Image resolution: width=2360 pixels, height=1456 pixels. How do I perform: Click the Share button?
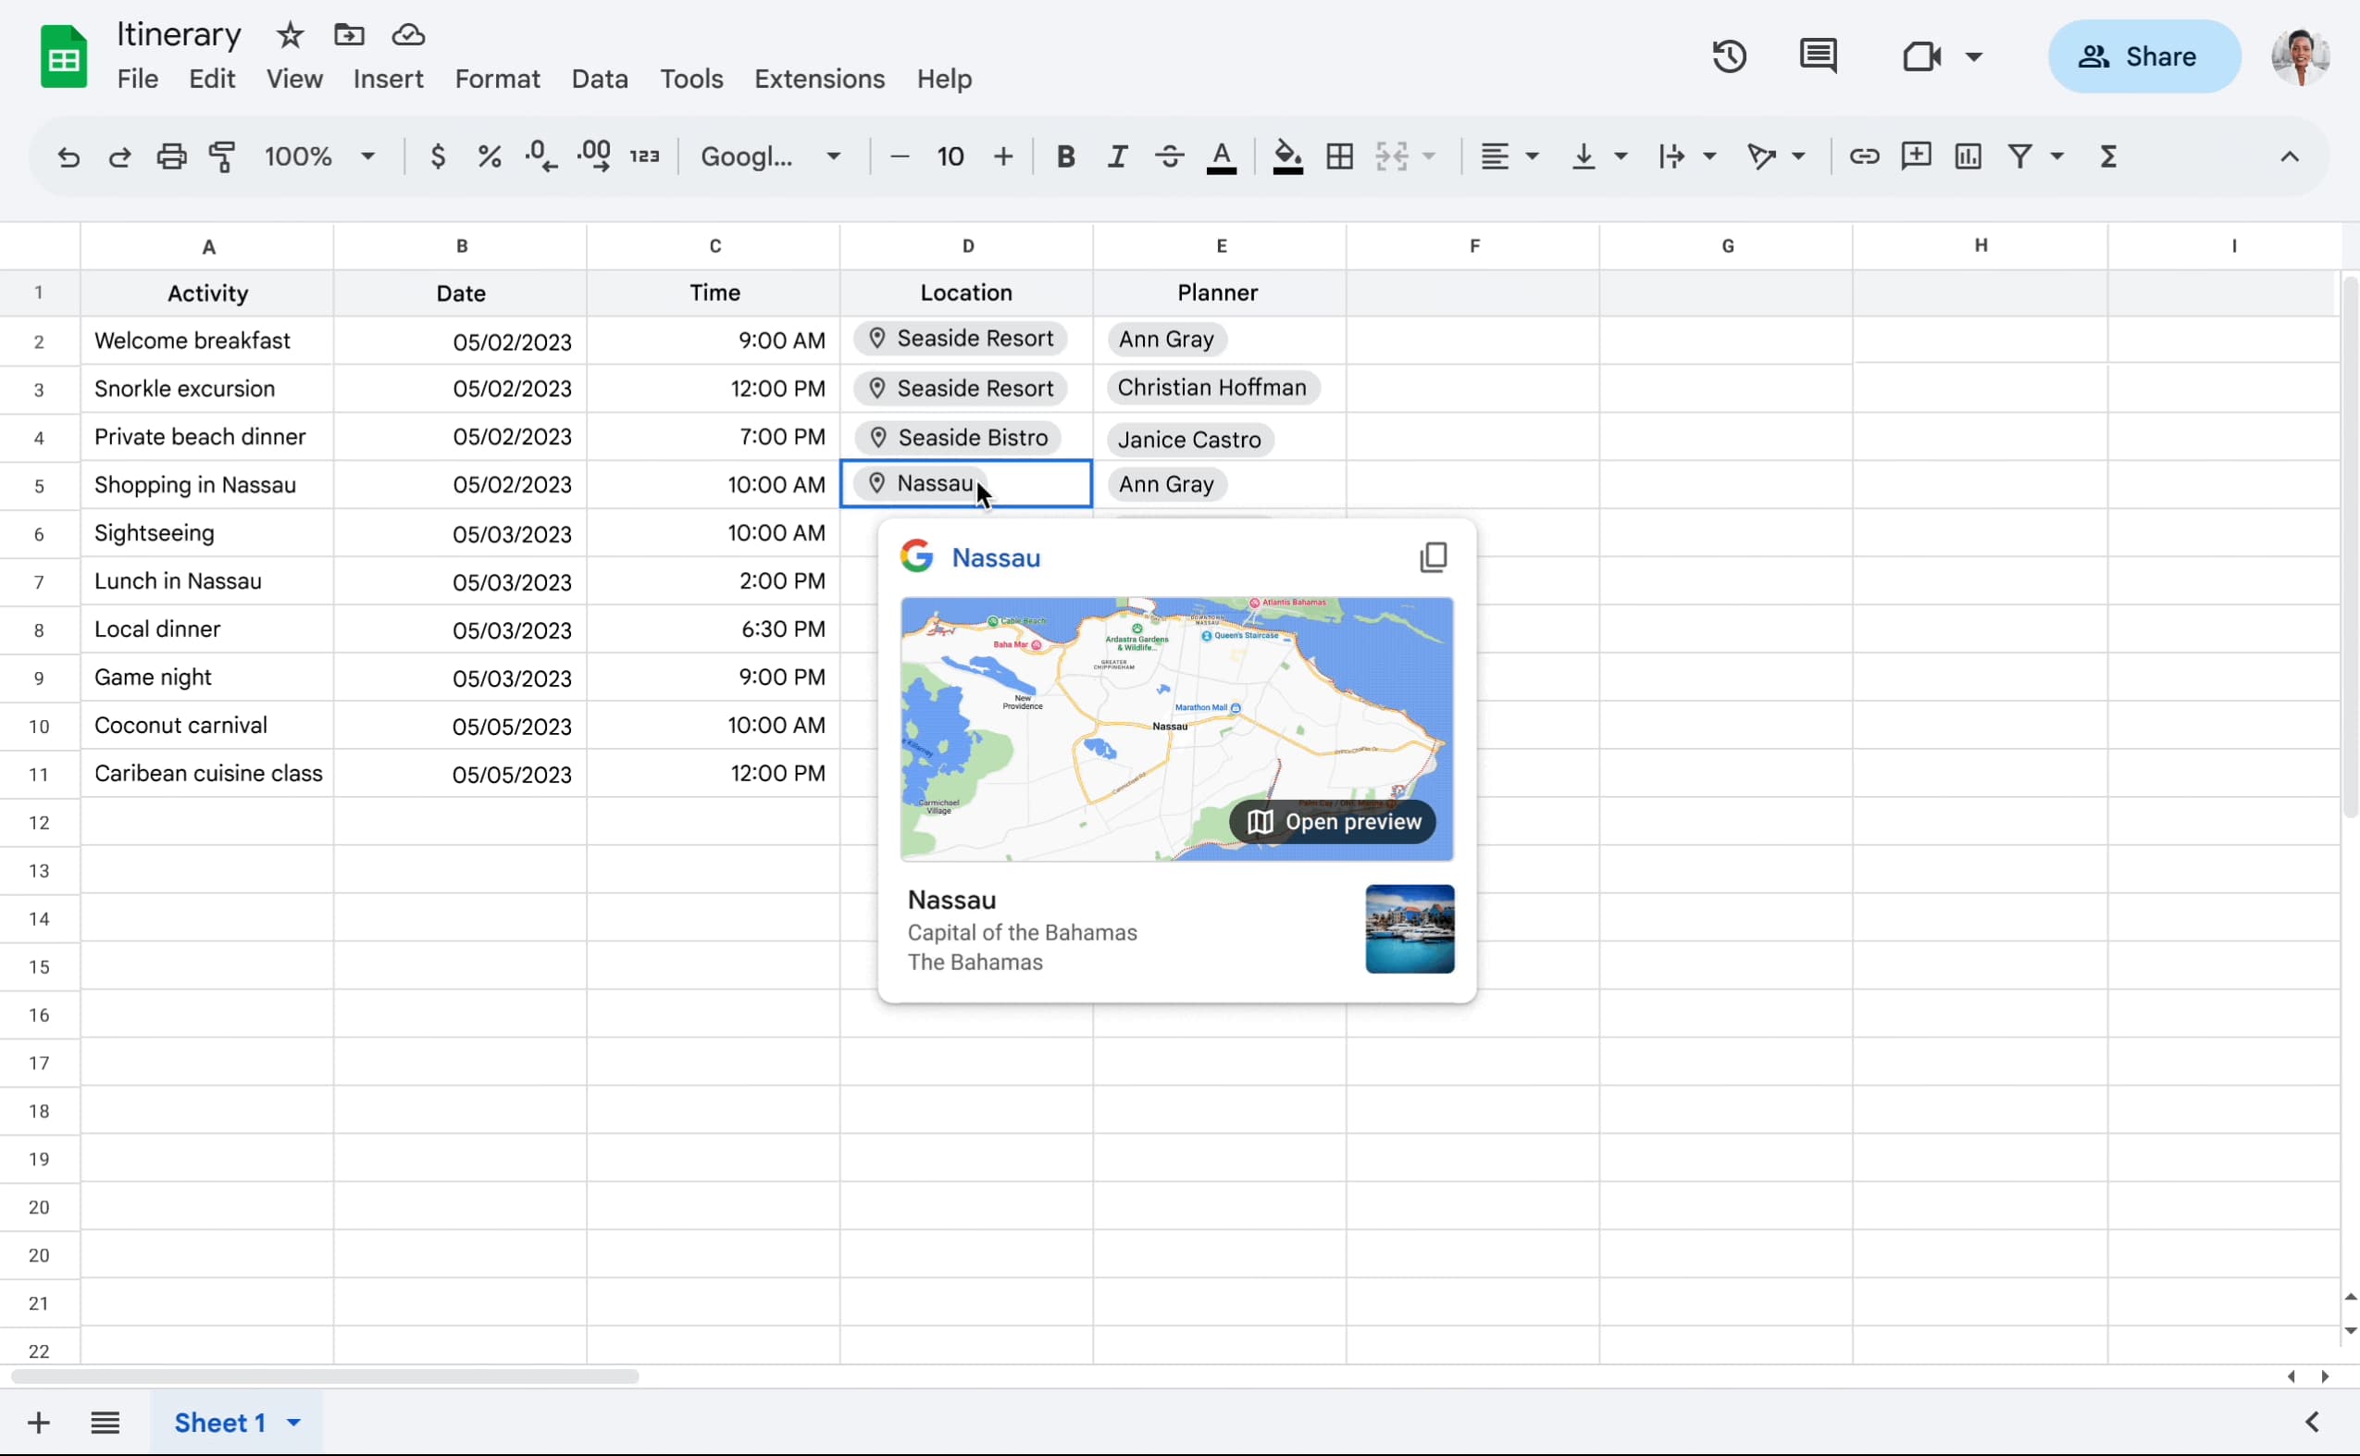pos(2143,56)
